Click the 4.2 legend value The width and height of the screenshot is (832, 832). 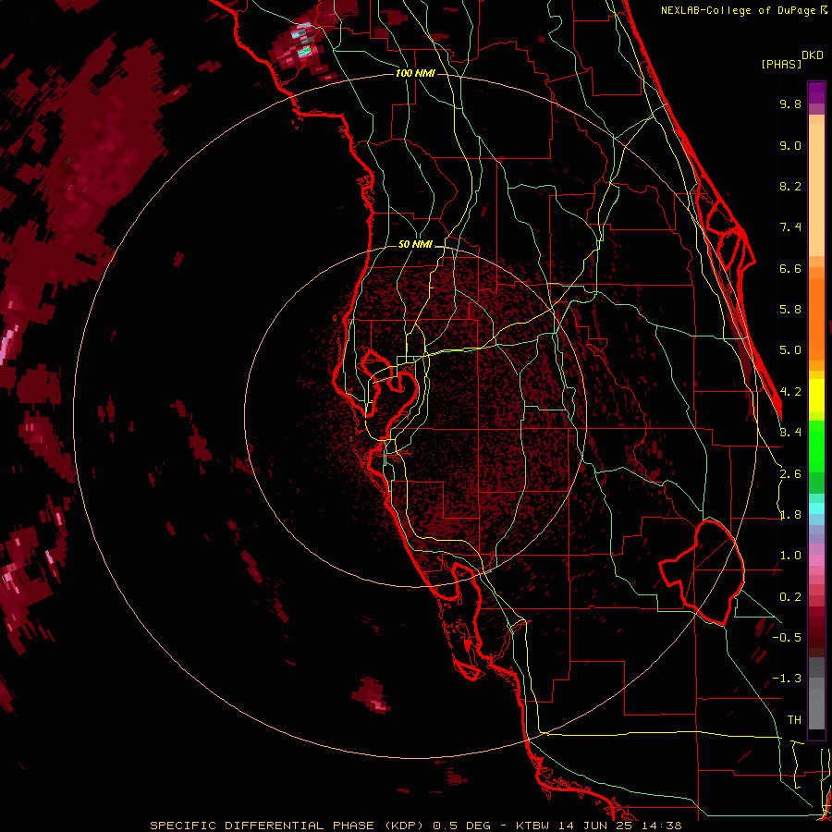(790, 392)
